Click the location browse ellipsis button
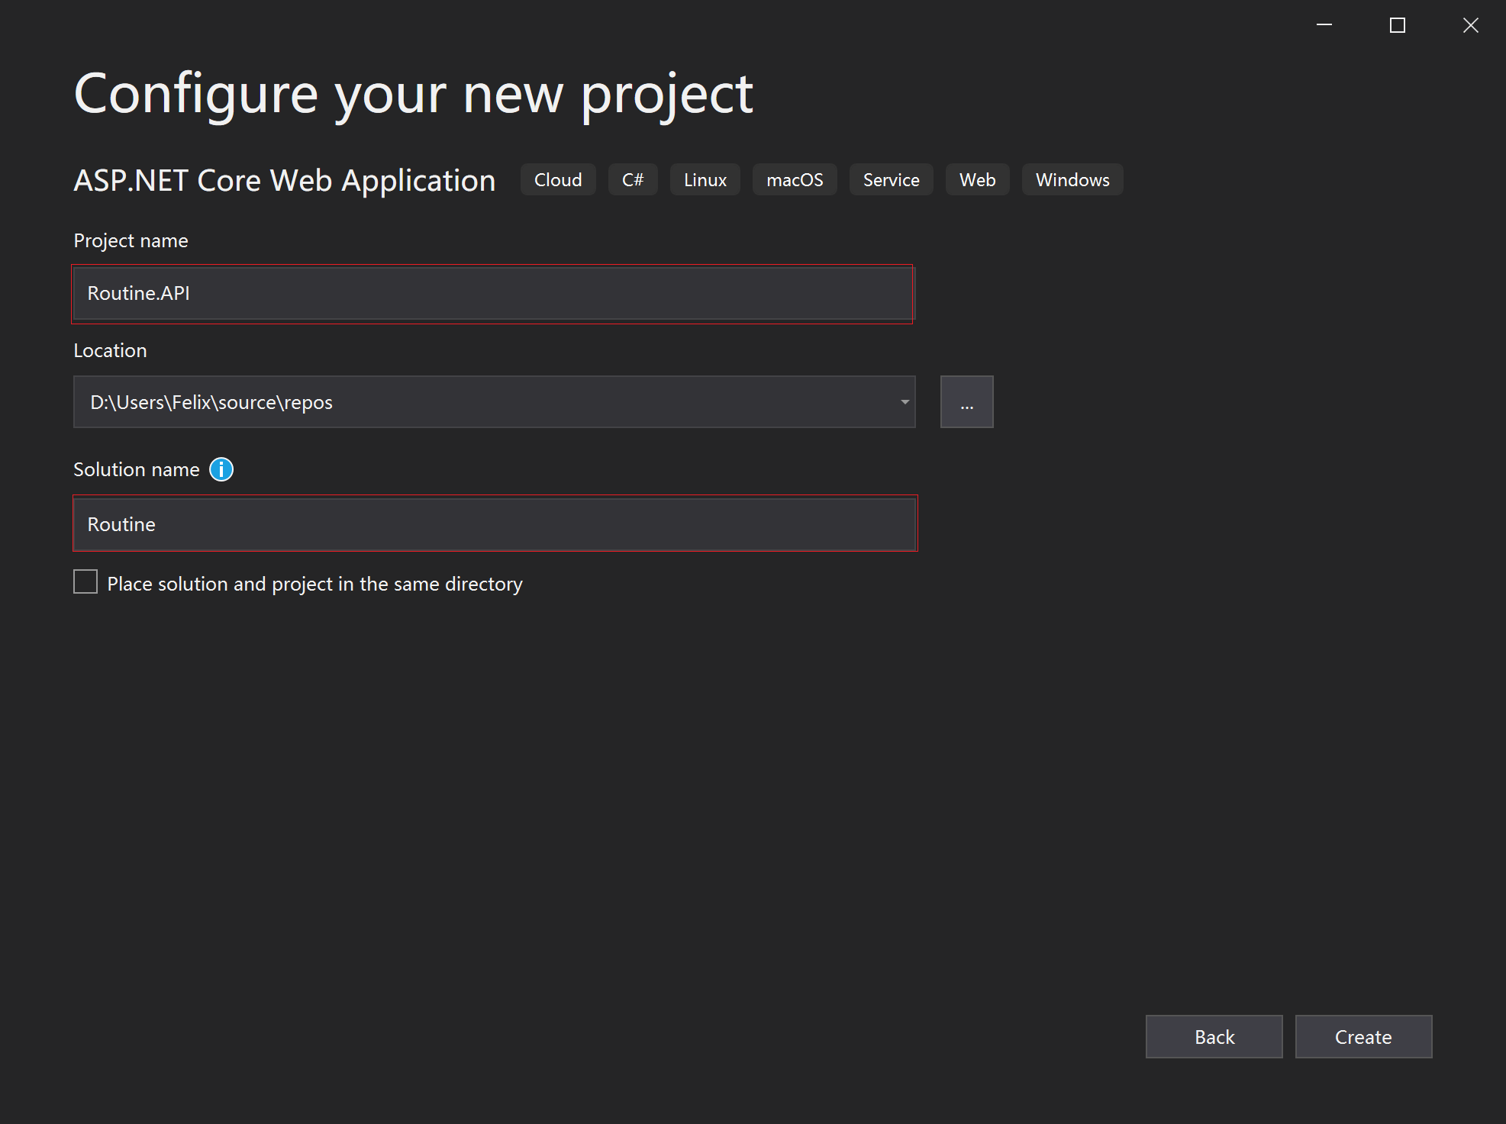 (x=966, y=402)
